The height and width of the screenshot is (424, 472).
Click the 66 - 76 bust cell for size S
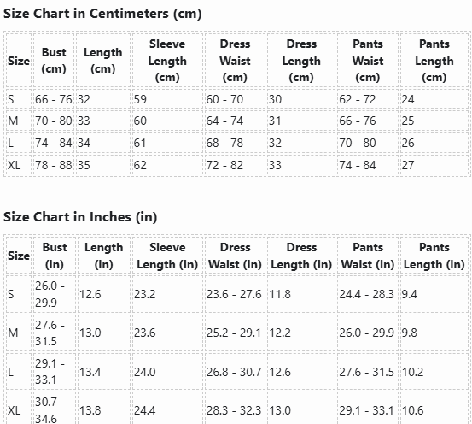[54, 99]
